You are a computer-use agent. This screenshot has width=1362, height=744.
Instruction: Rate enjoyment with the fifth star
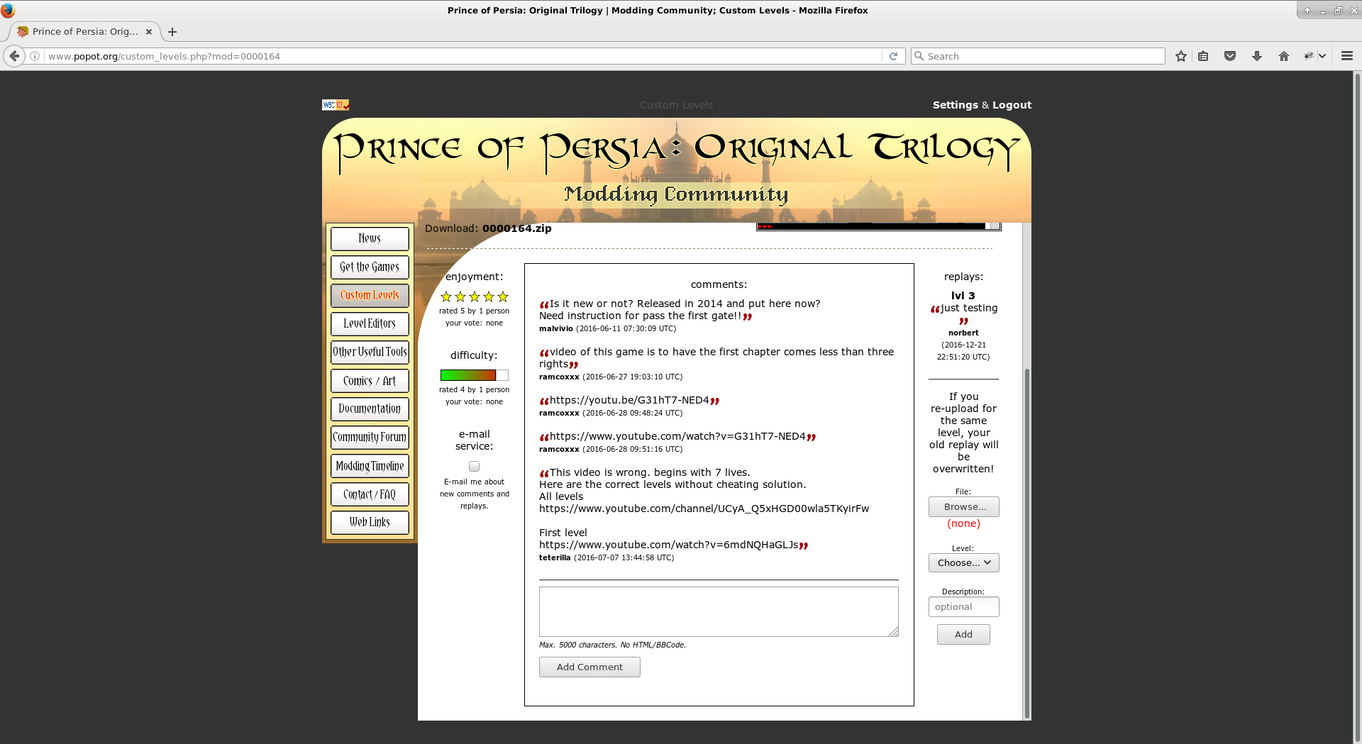click(x=503, y=296)
